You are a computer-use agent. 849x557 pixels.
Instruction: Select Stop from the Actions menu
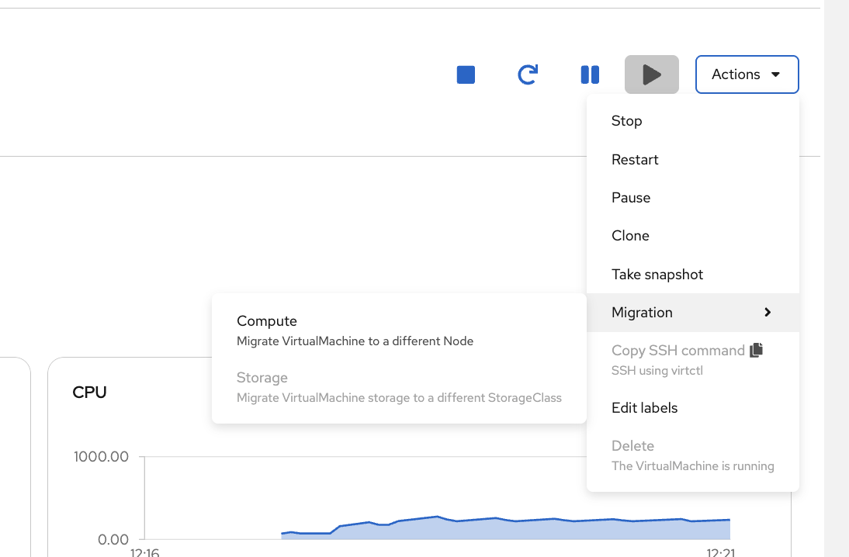click(627, 121)
